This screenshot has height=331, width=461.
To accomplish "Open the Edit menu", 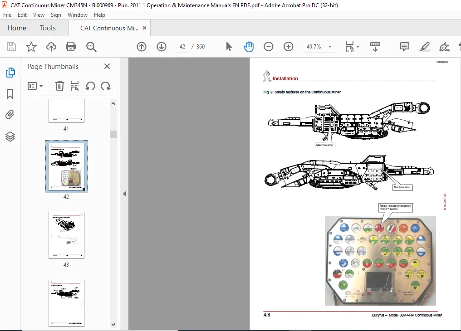I will (x=22, y=15).
